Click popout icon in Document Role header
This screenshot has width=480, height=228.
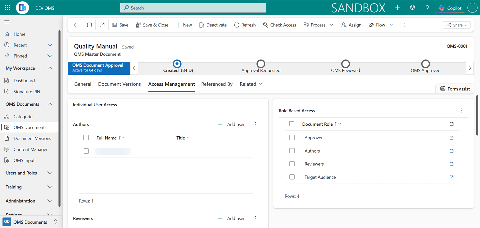(451, 124)
